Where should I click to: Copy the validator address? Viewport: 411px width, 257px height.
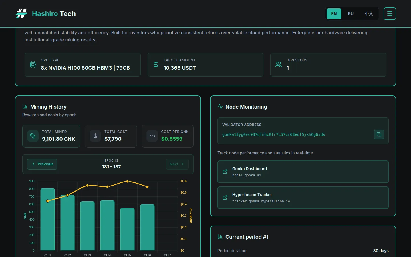coord(379,134)
